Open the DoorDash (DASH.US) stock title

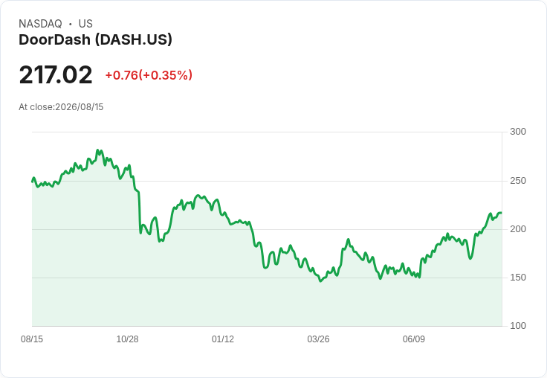(x=95, y=39)
